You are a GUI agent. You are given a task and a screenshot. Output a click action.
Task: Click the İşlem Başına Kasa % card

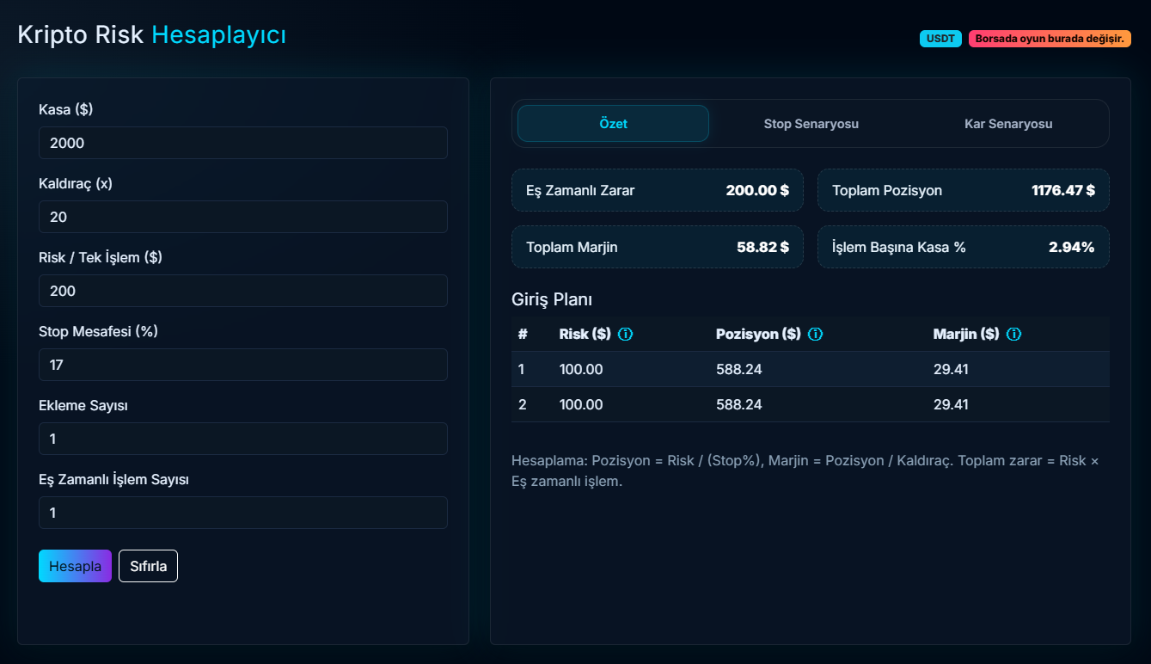[963, 247]
